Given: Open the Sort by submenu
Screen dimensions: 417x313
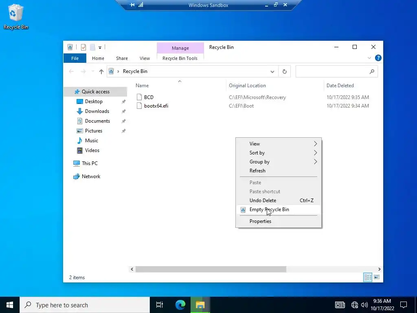Looking at the screenshot, I should (279, 153).
